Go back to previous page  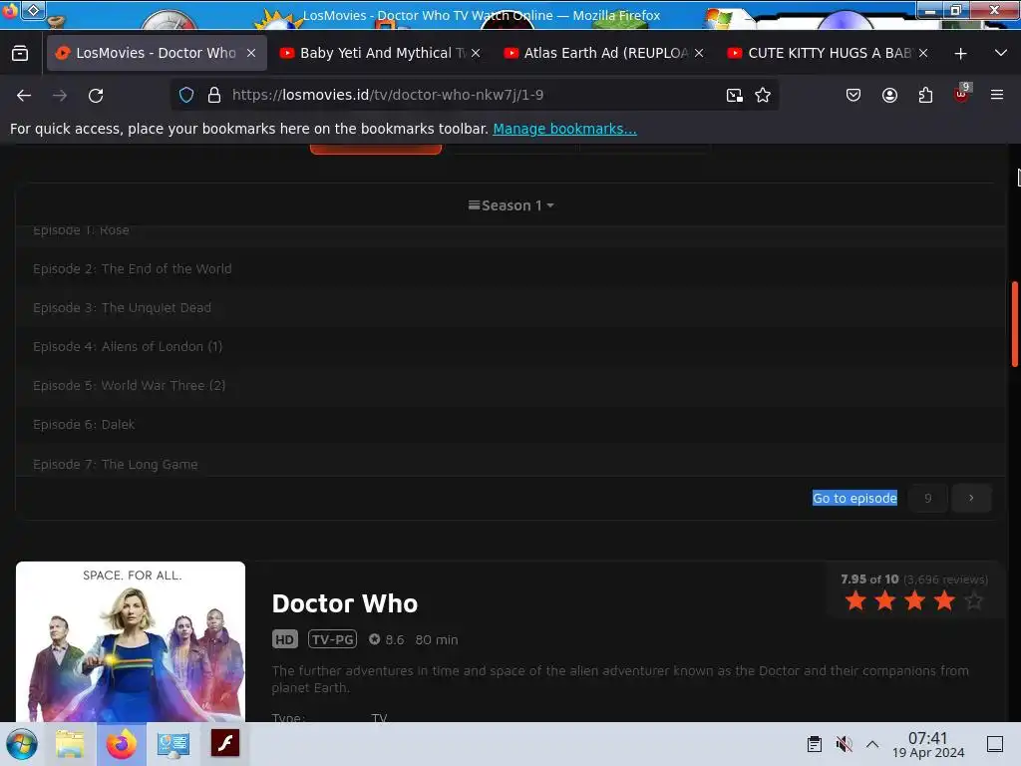[24, 95]
